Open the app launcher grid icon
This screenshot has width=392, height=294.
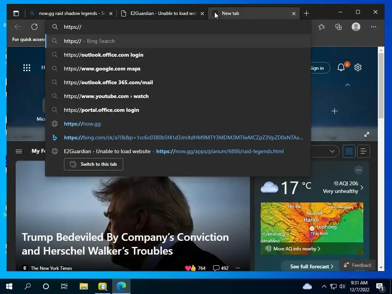coord(27,68)
